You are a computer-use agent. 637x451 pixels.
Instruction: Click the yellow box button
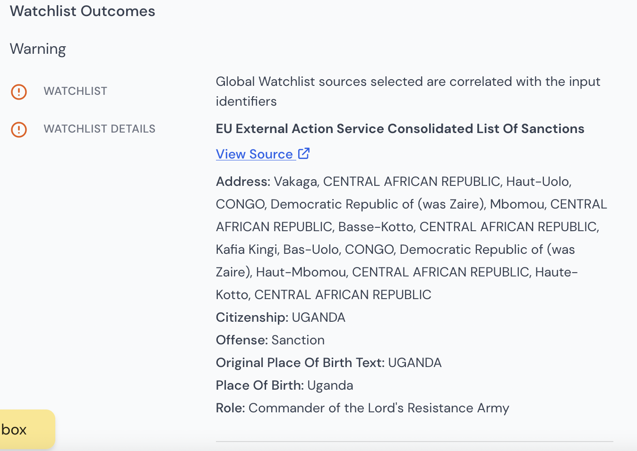(27, 429)
